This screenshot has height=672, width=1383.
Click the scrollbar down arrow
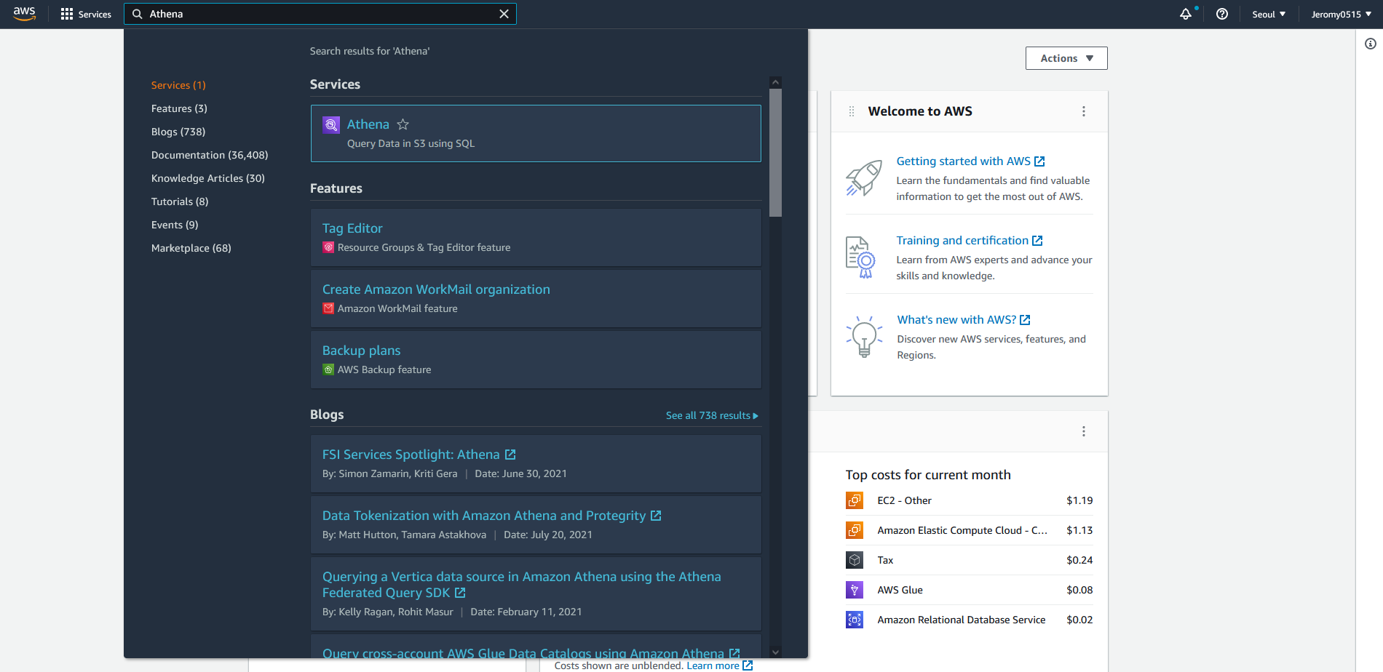click(x=775, y=652)
